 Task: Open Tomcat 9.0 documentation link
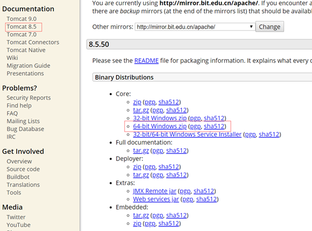[21, 19]
